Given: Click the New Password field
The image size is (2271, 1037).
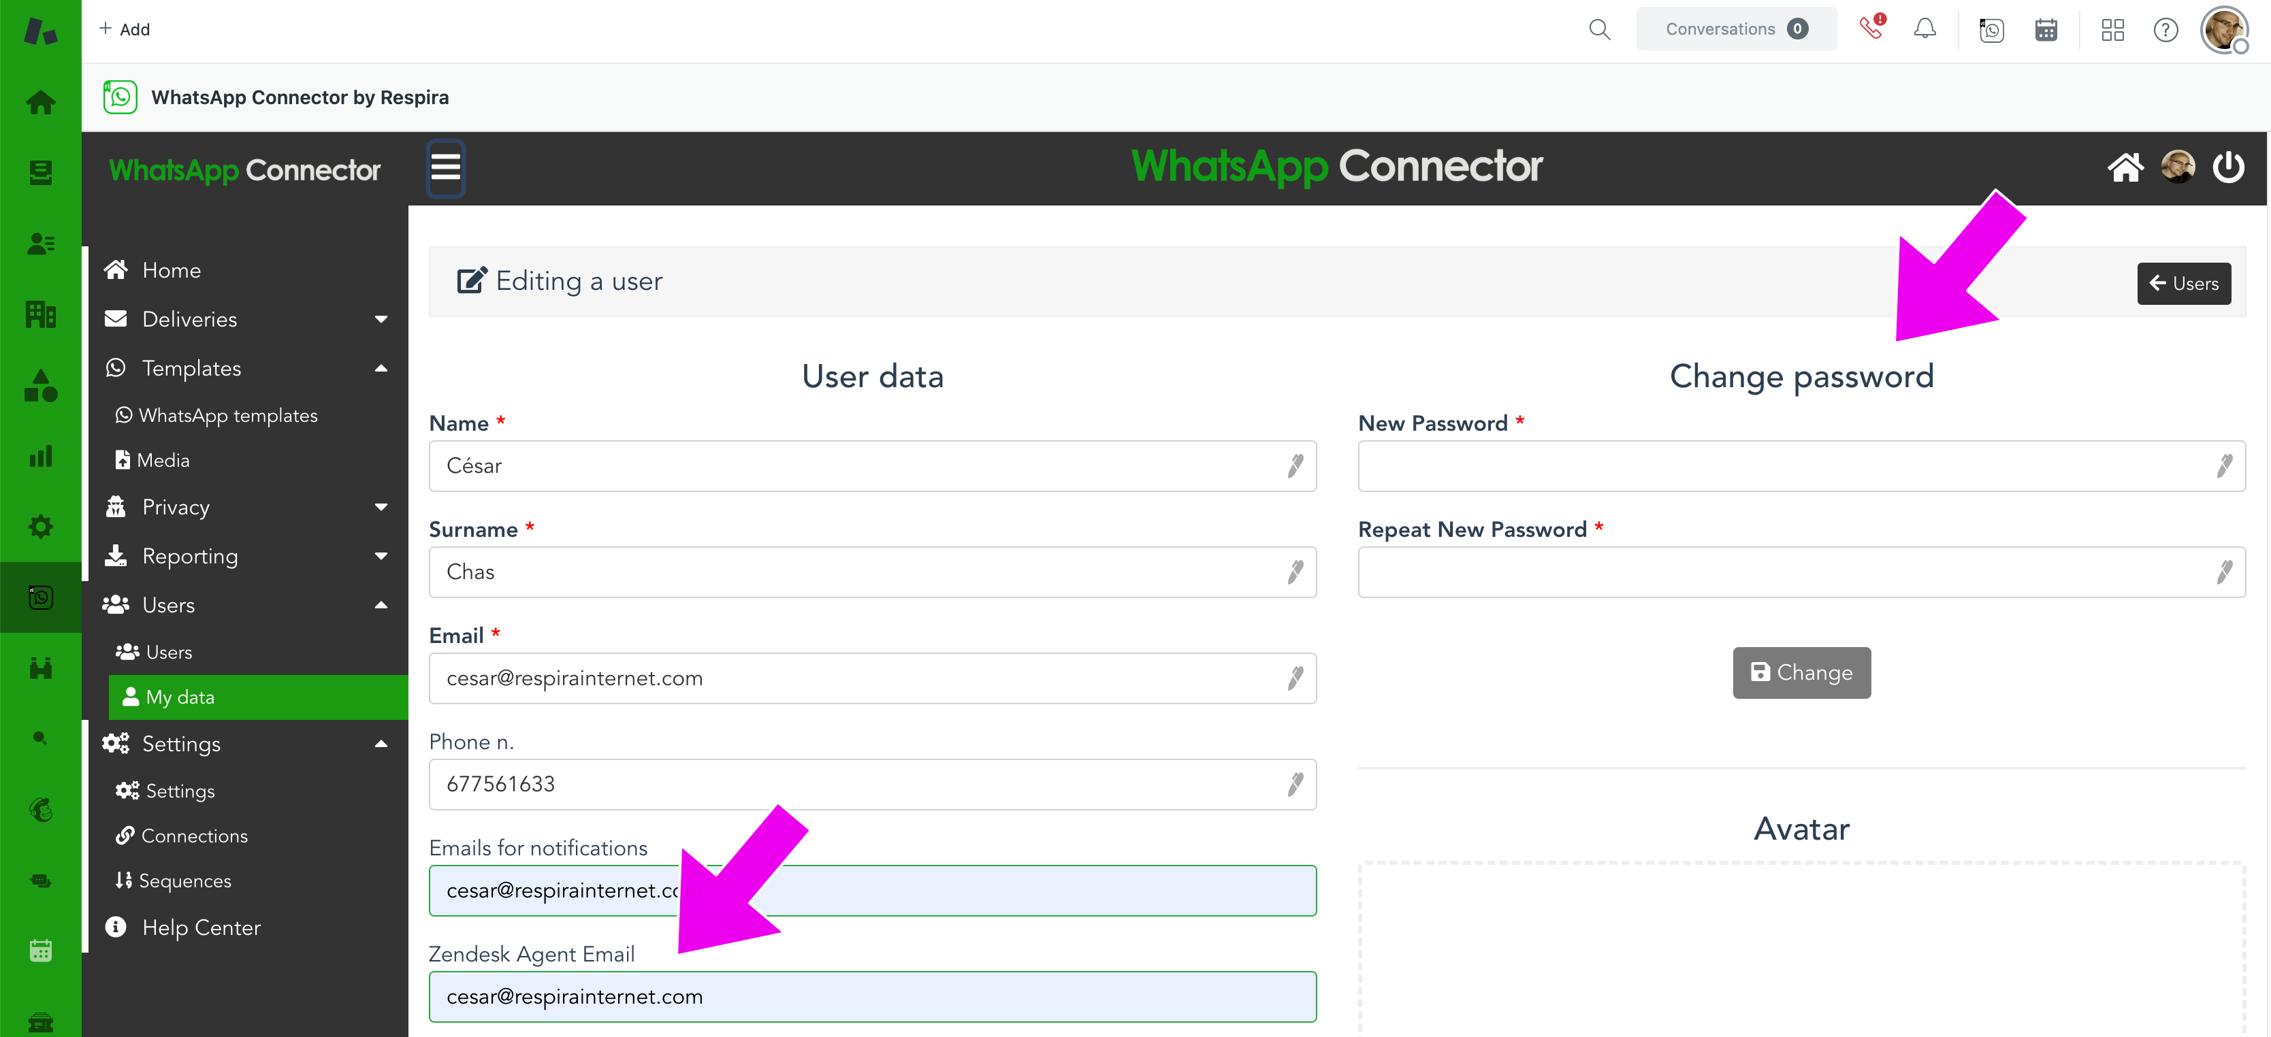Looking at the screenshot, I should tap(1802, 466).
